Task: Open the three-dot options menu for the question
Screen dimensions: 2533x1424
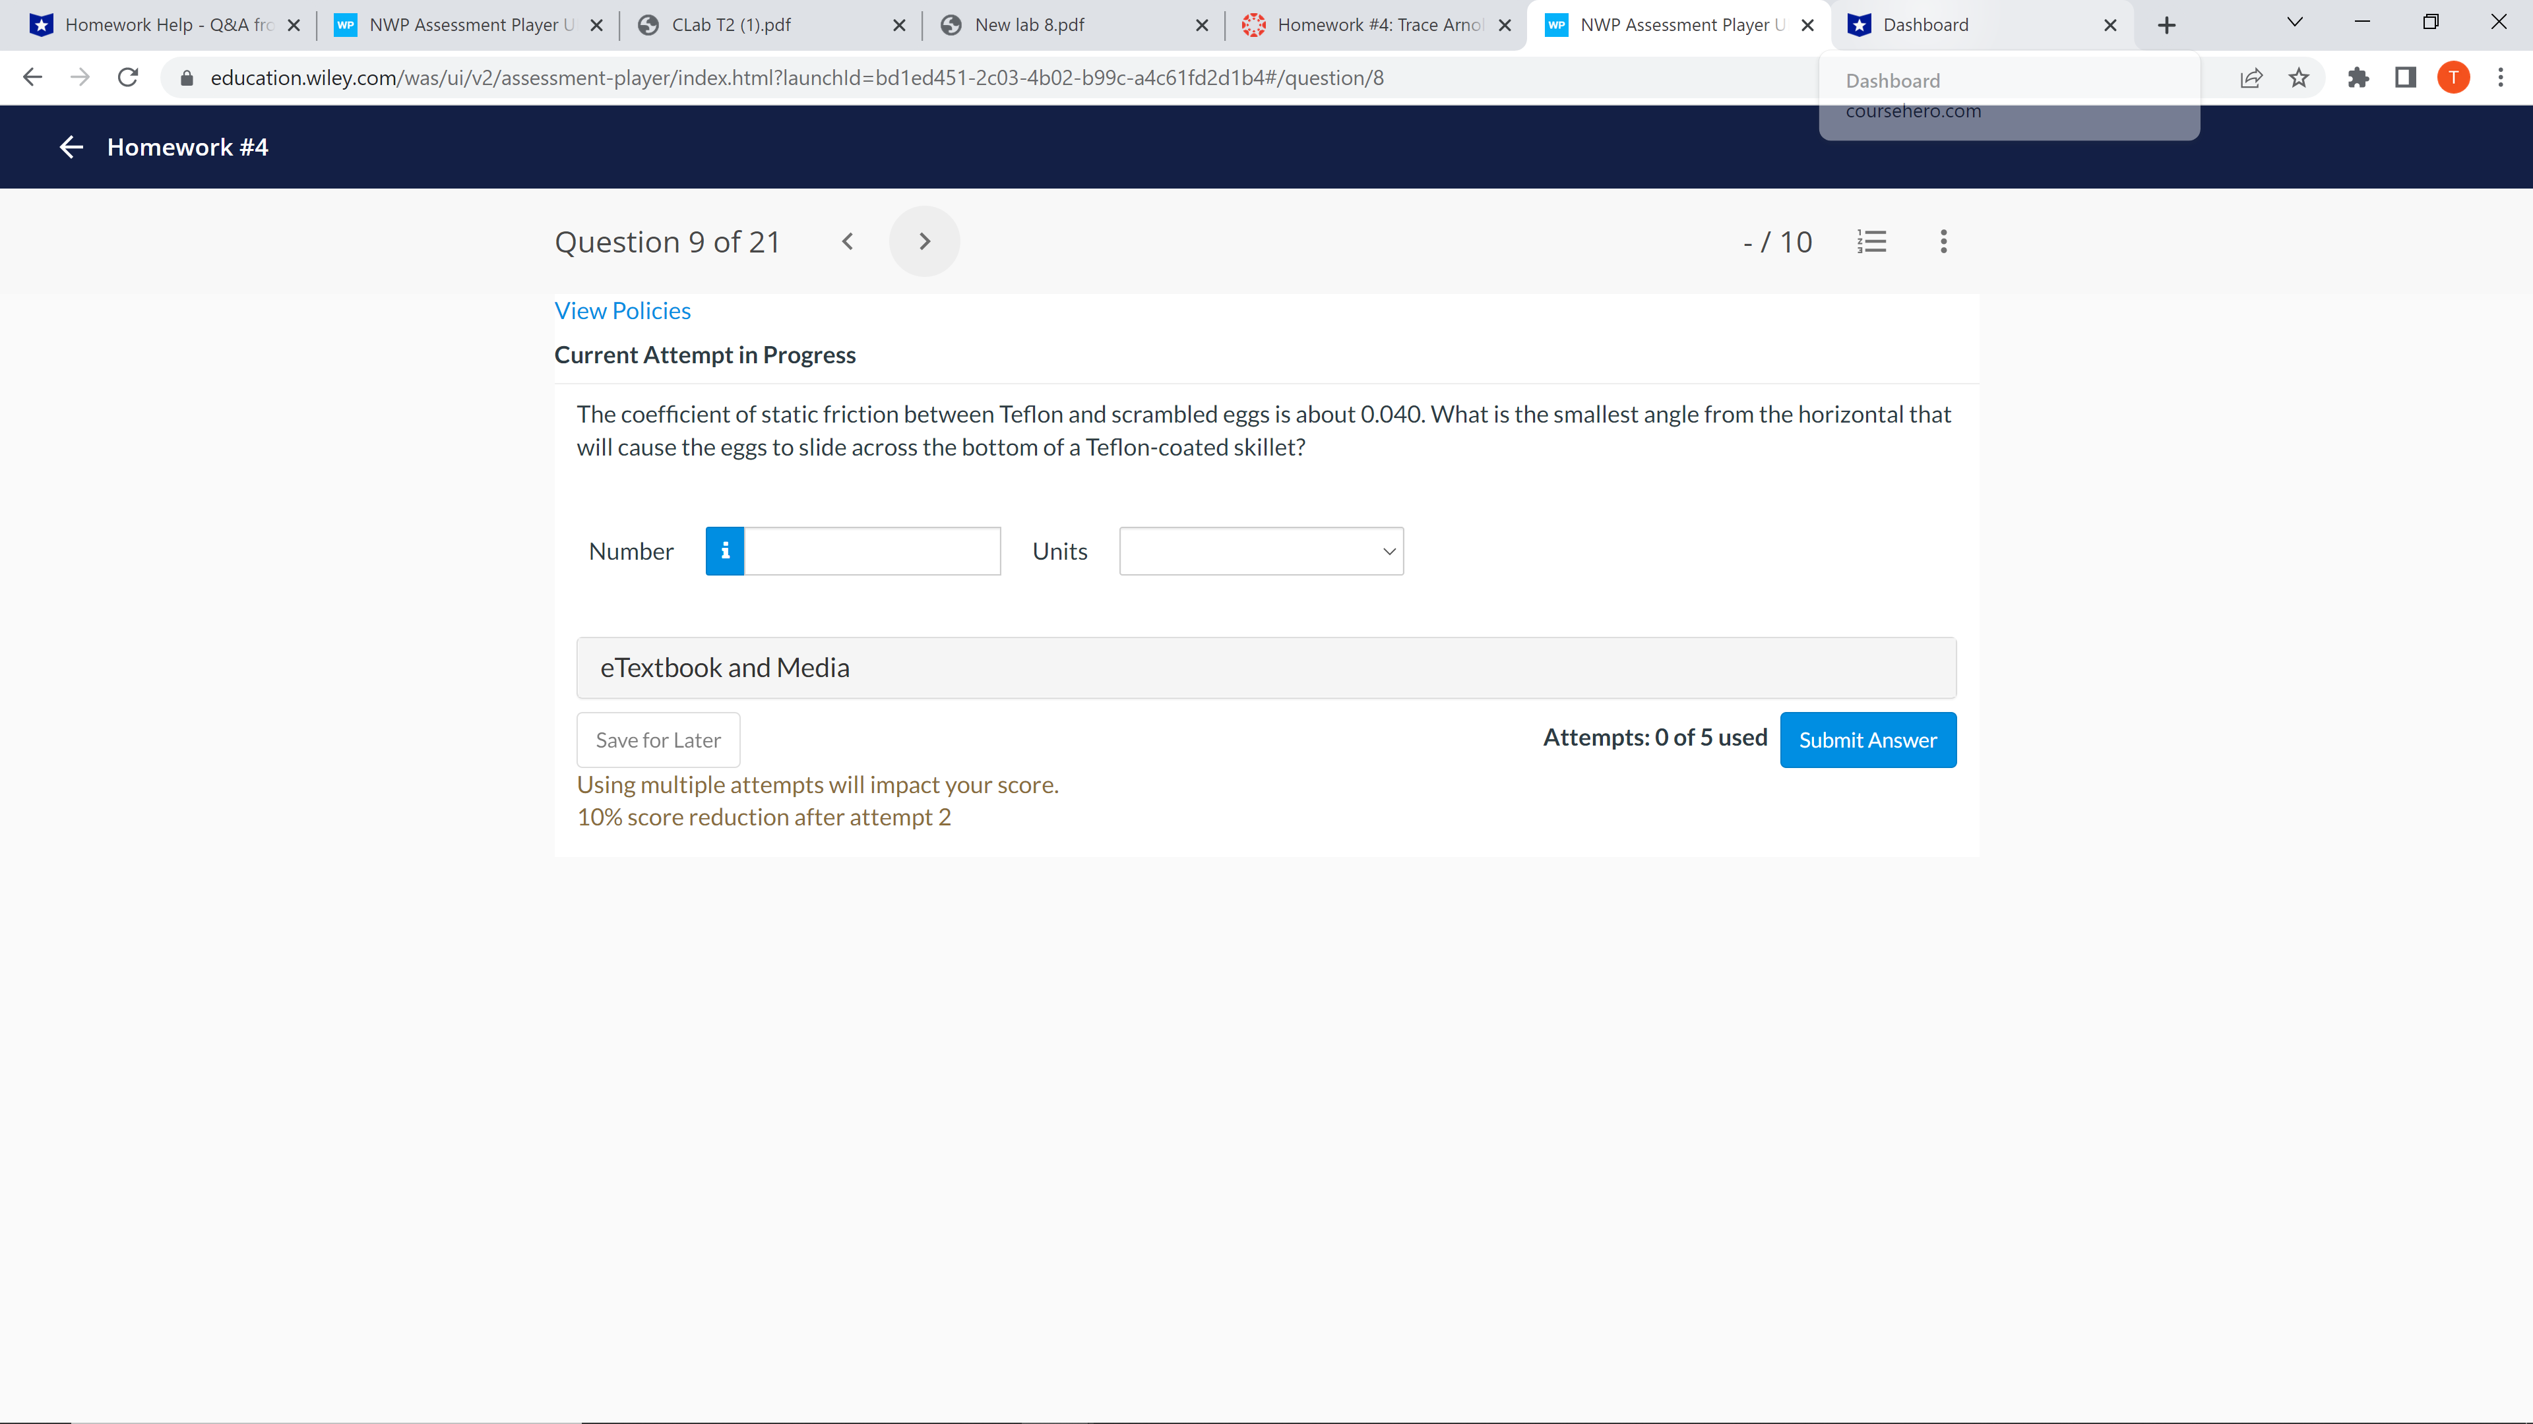Action: pos(1943,241)
